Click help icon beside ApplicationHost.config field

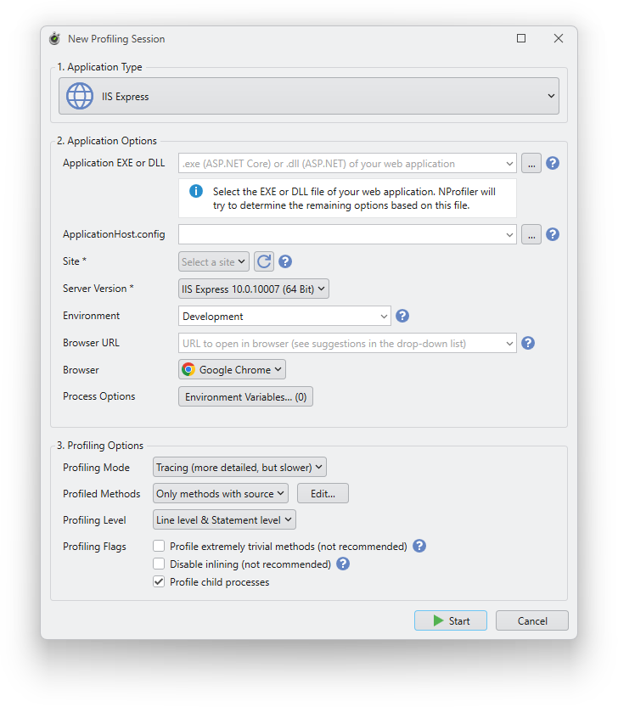pyautogui.click(x=553, y=234)
